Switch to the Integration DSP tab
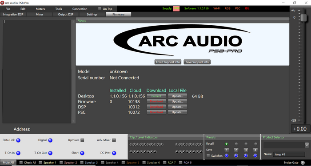311x166 pixels. click(x=13, y=15)
